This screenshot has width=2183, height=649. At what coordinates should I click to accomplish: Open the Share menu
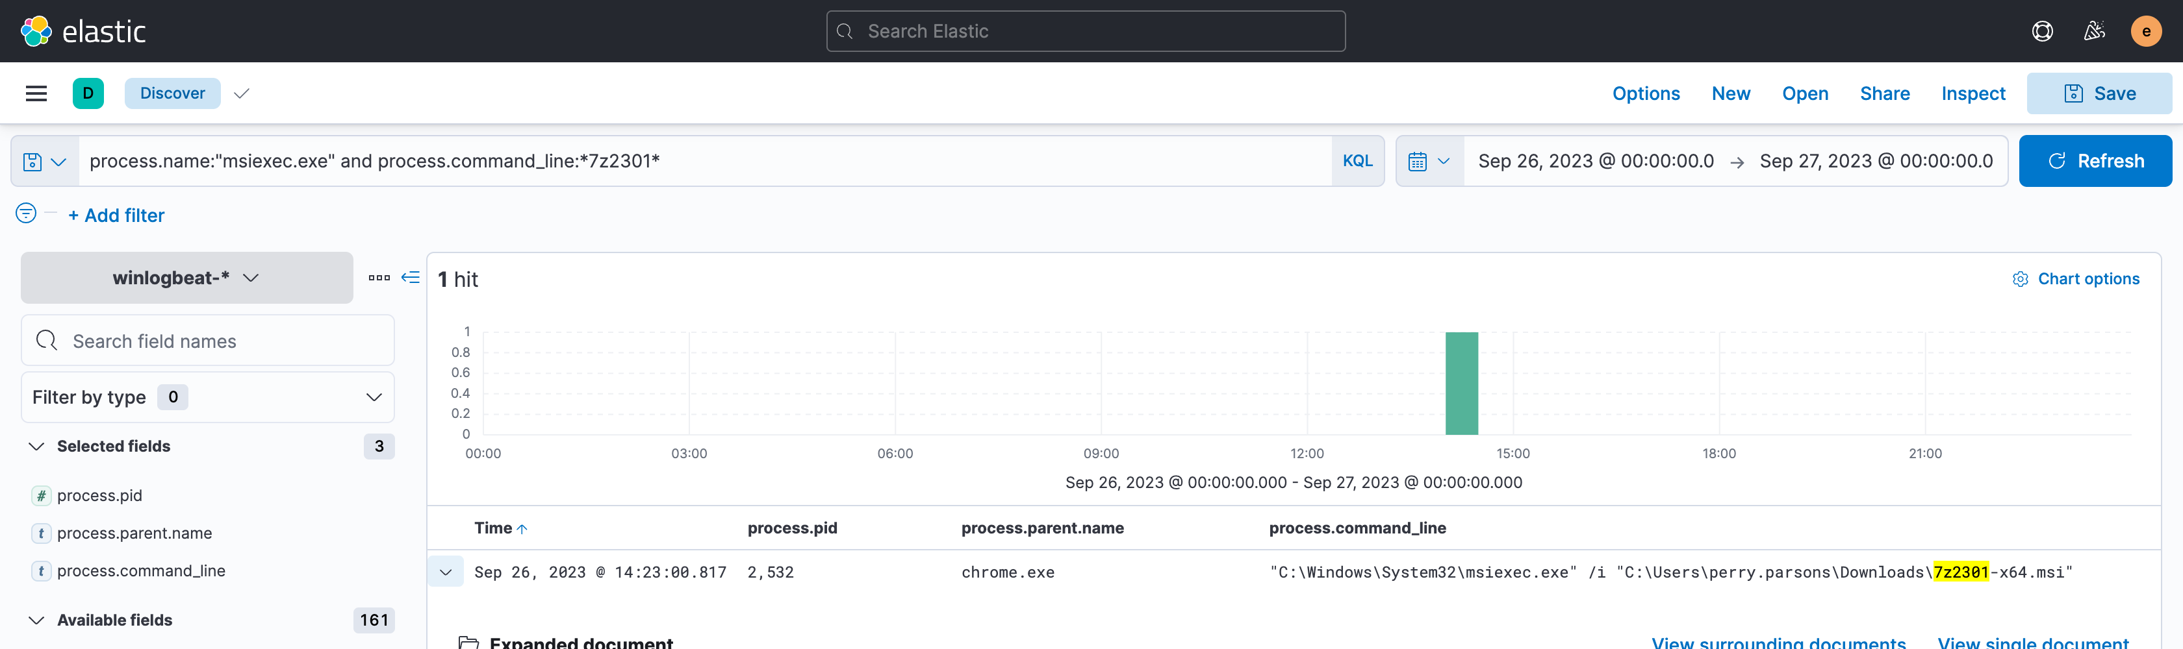[1884, 93]
